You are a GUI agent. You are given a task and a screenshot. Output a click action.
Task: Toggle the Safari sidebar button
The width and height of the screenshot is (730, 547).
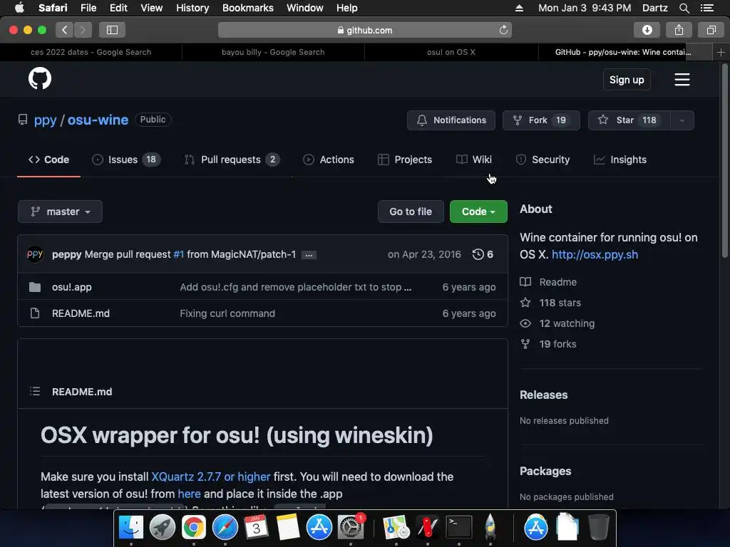[112, 30]
